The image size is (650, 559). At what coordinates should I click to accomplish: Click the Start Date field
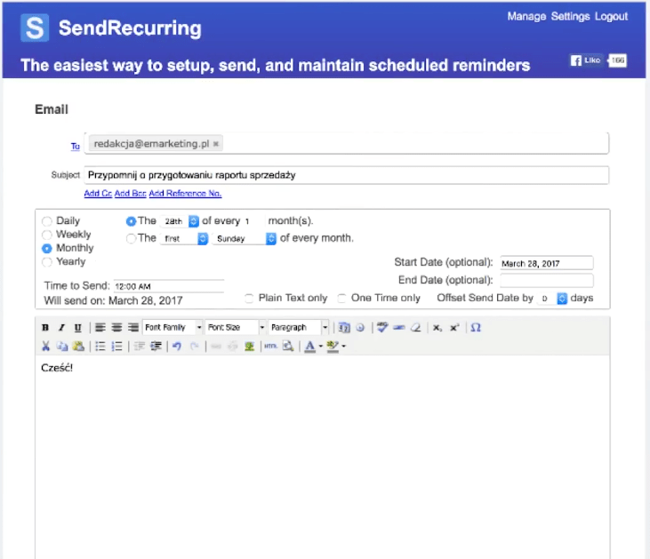546,263
